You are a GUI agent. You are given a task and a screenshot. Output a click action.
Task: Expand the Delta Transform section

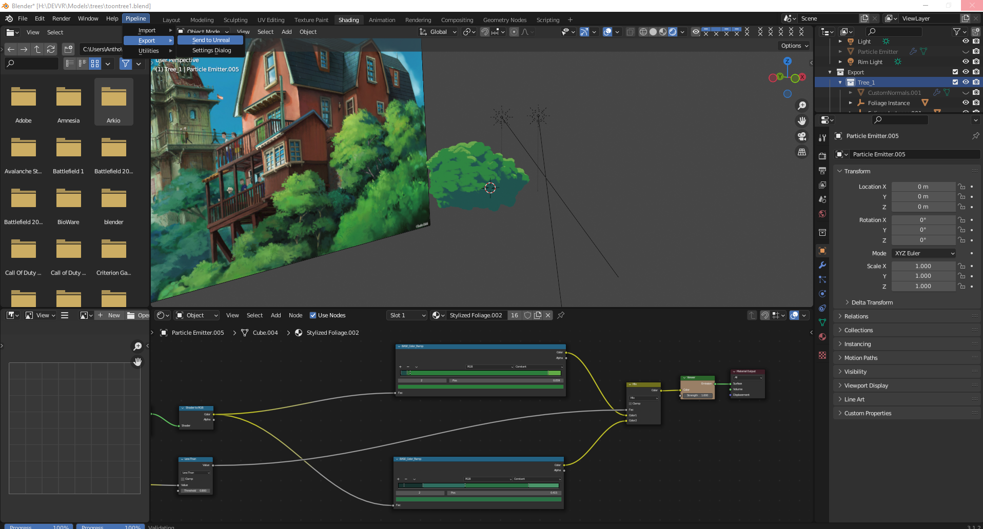(872, 302)
